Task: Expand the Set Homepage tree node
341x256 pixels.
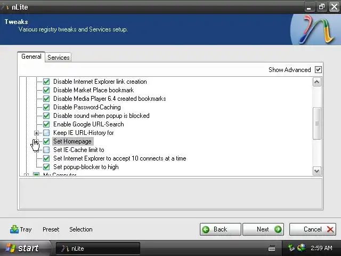Action: [x=37, y=141]
